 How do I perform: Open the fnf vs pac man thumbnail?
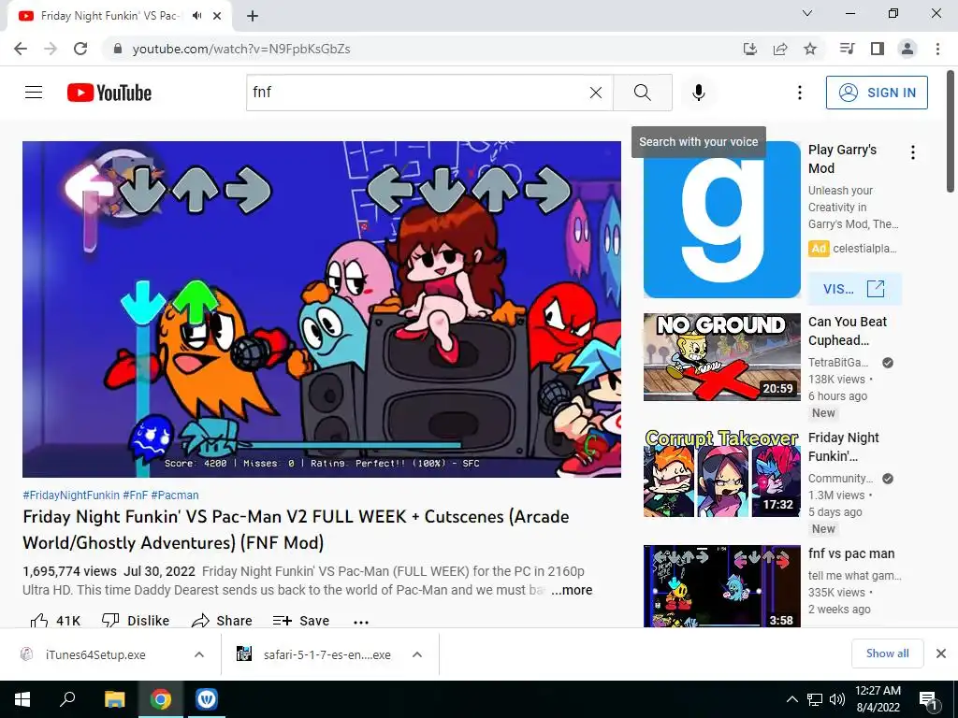(721, 586)
